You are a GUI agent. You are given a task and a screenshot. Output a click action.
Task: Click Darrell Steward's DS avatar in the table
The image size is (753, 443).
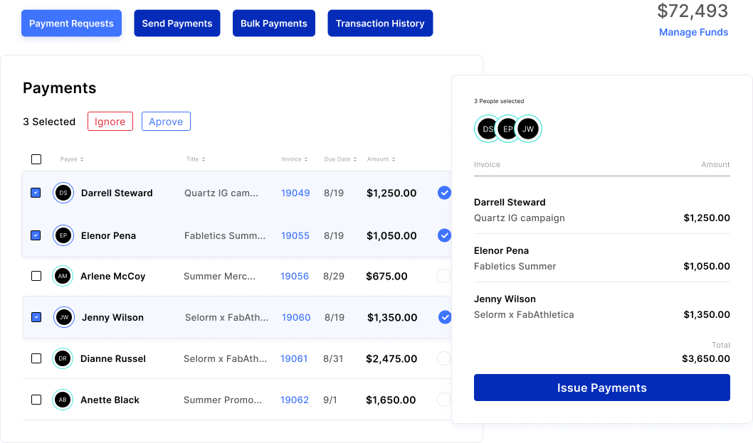(63, 193)
